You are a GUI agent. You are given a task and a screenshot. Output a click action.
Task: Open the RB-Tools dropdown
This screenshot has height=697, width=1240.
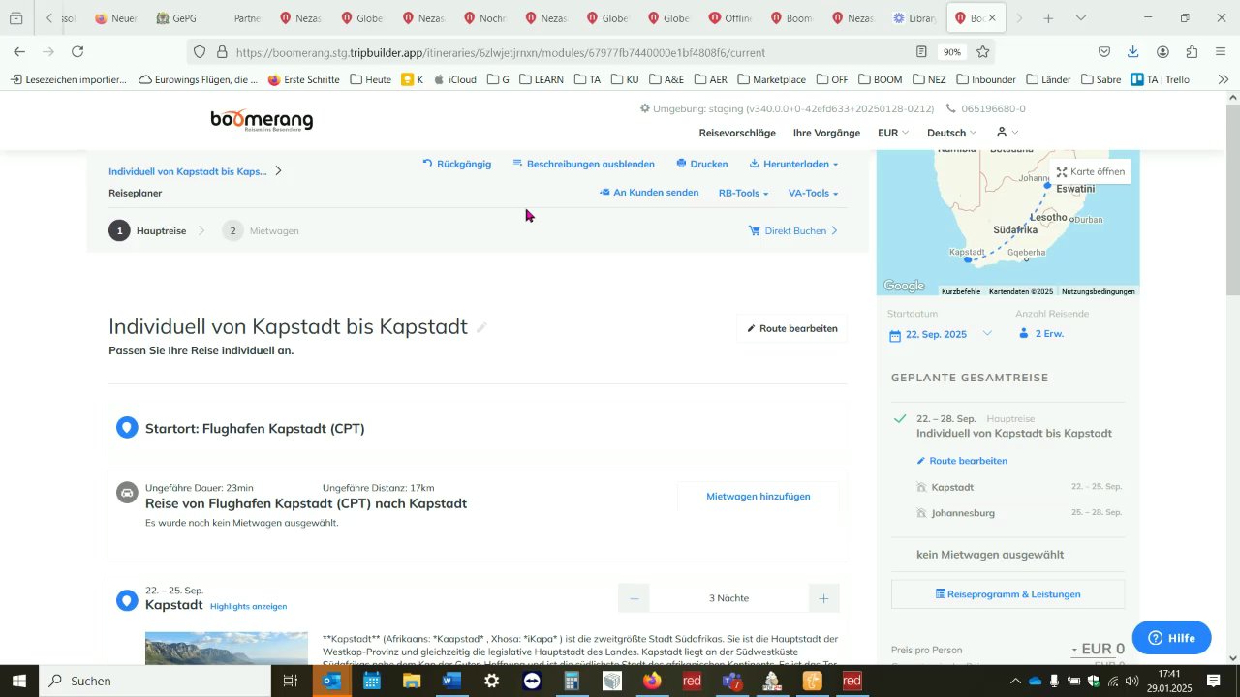[743, 193]
